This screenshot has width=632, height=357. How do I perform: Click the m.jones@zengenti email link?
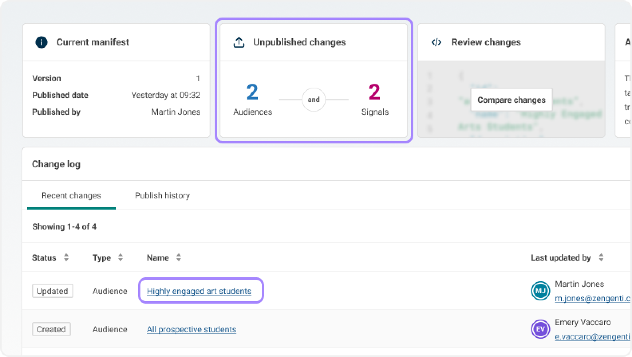tap(592, 298)
